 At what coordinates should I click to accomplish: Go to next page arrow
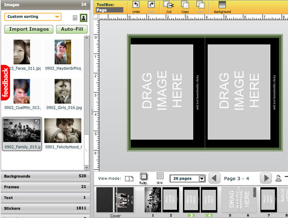[x=266, y=178]
